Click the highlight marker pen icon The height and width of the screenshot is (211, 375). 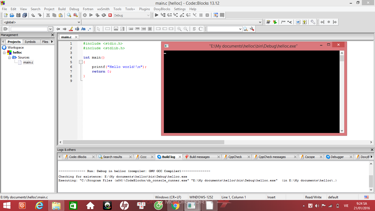pos(71,29)
